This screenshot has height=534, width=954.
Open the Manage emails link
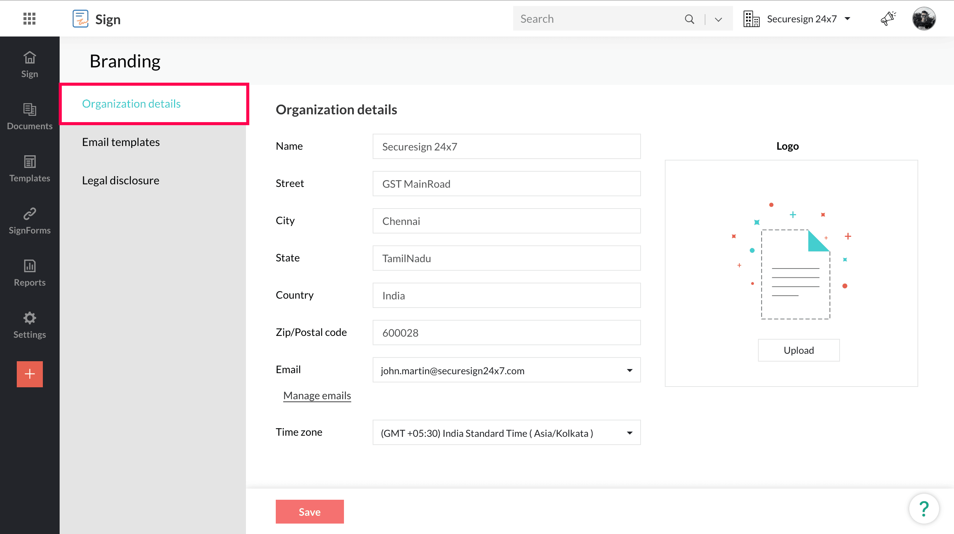coord(317,395)
